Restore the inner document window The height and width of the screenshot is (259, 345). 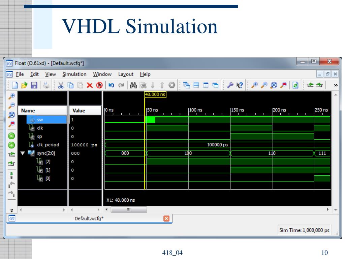[x=327, y=74]
